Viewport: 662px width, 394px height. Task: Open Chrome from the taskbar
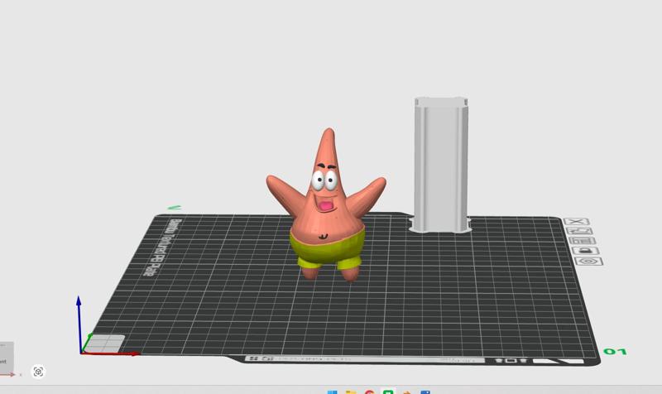[369, 392]
